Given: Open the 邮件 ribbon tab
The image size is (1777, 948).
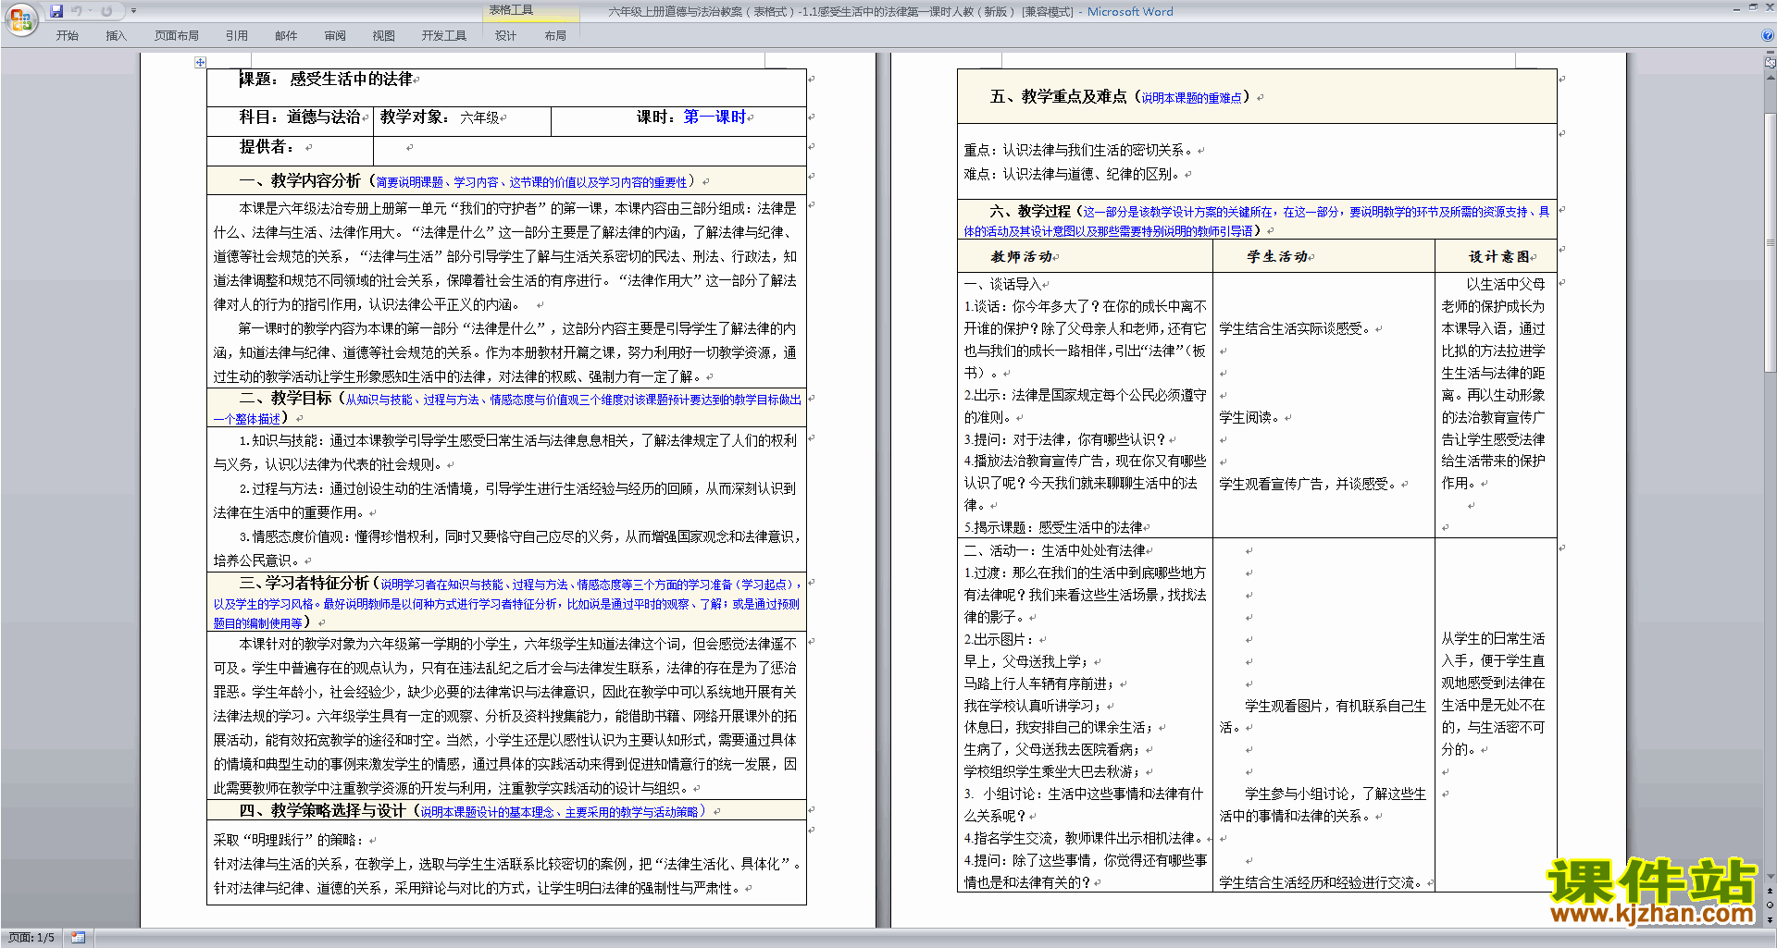Looking at the screenshot, I should 286,36.
